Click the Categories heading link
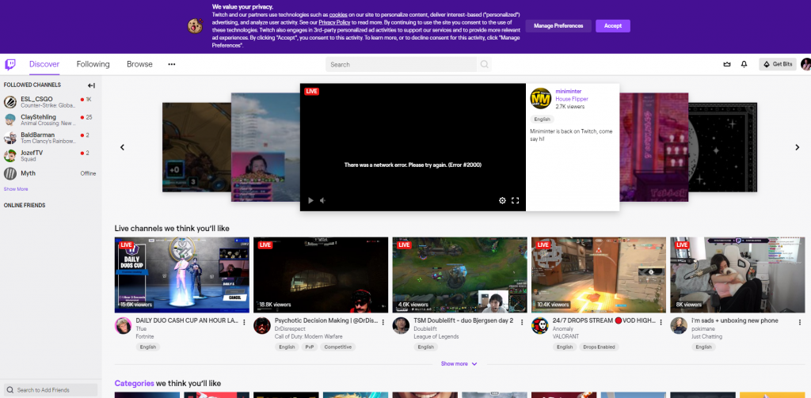This screenshot has width=811, height=398. pos(134,384)
